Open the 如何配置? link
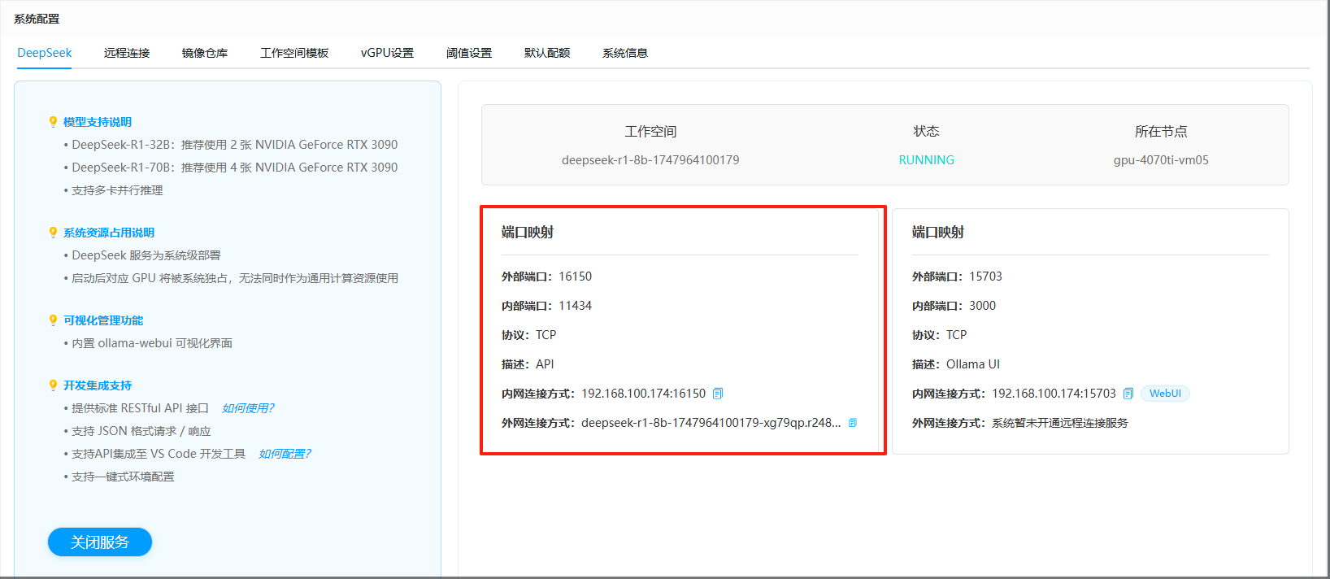 pyautogui.click(x=285, y=454)
